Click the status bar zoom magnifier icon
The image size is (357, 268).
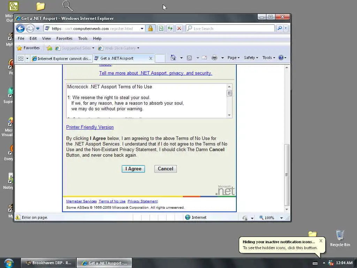pyautogui.click(x=261, y=218)
